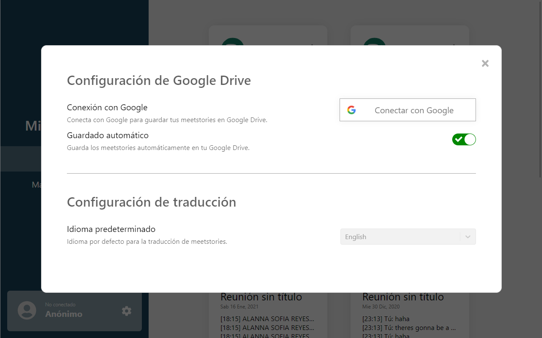Click the Conectar con Google button
Image resolution: width=542 pixels, height=338 pixels.
(408, 110)
